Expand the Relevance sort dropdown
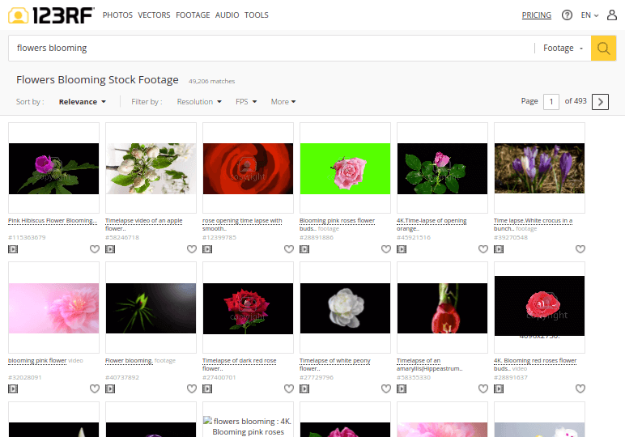The height and width of the screenshot is (437, 625). click(83, 102)
